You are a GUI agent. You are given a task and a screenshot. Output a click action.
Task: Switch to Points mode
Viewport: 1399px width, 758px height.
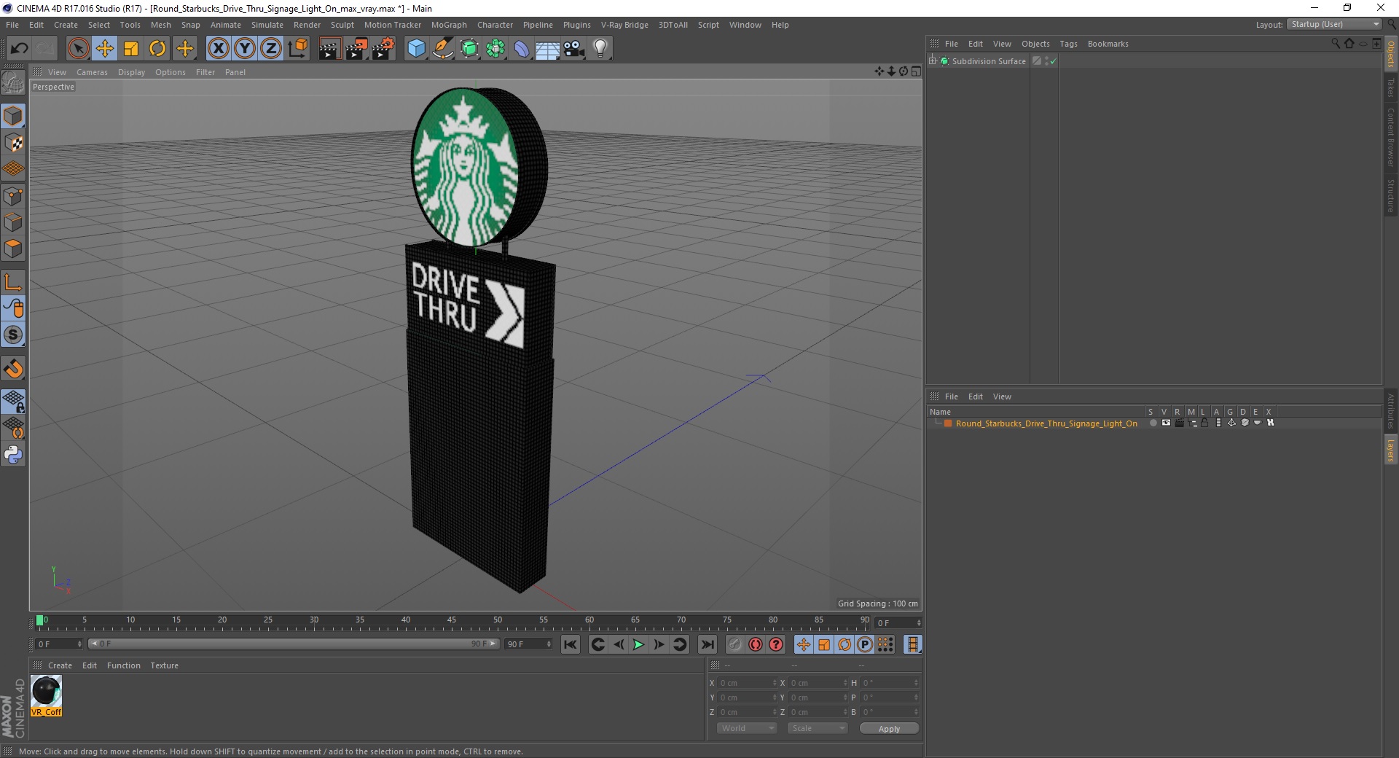[13, 196]
